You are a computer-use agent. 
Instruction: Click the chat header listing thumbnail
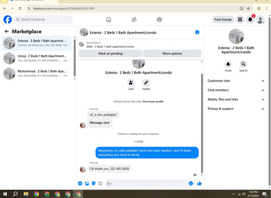84,32
